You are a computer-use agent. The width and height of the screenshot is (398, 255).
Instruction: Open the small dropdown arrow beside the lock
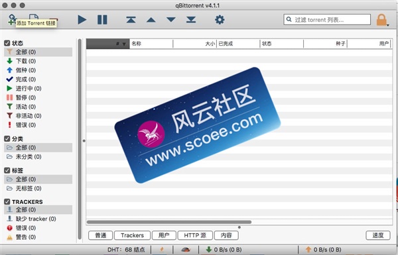pos(388,25)
